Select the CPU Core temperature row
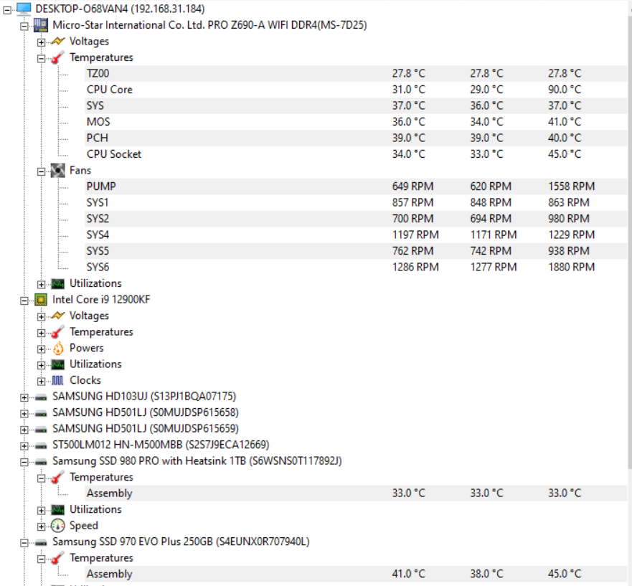This screenshot has height=586, width=632. (109, 90)
